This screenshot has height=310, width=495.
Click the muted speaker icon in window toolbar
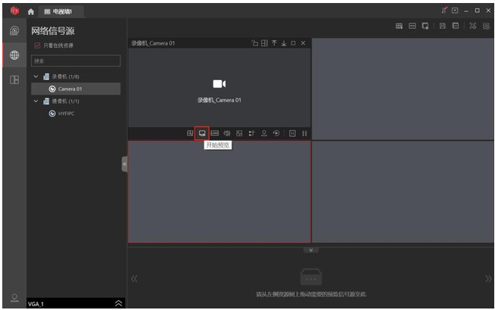(x=226, y=133)
